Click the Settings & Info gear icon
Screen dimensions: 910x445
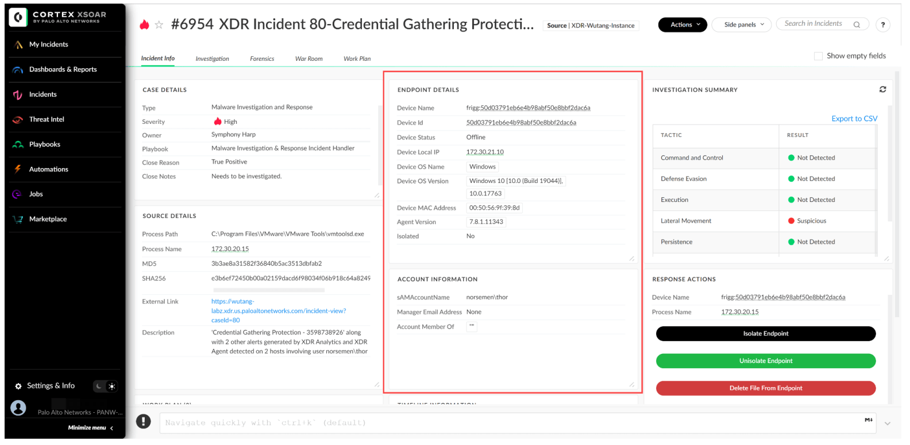click(18, 387)
